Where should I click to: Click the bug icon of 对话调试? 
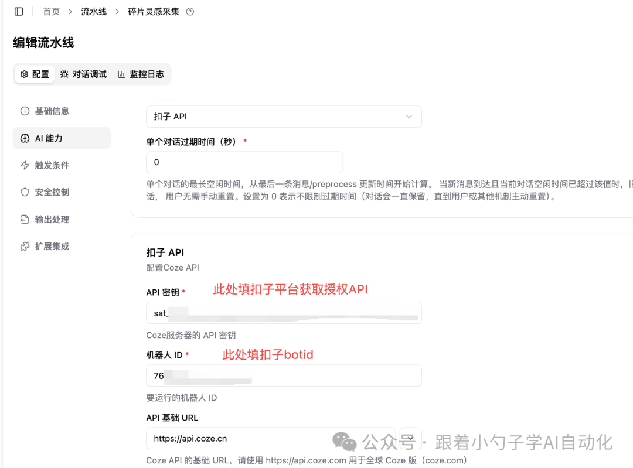point(64,74)
